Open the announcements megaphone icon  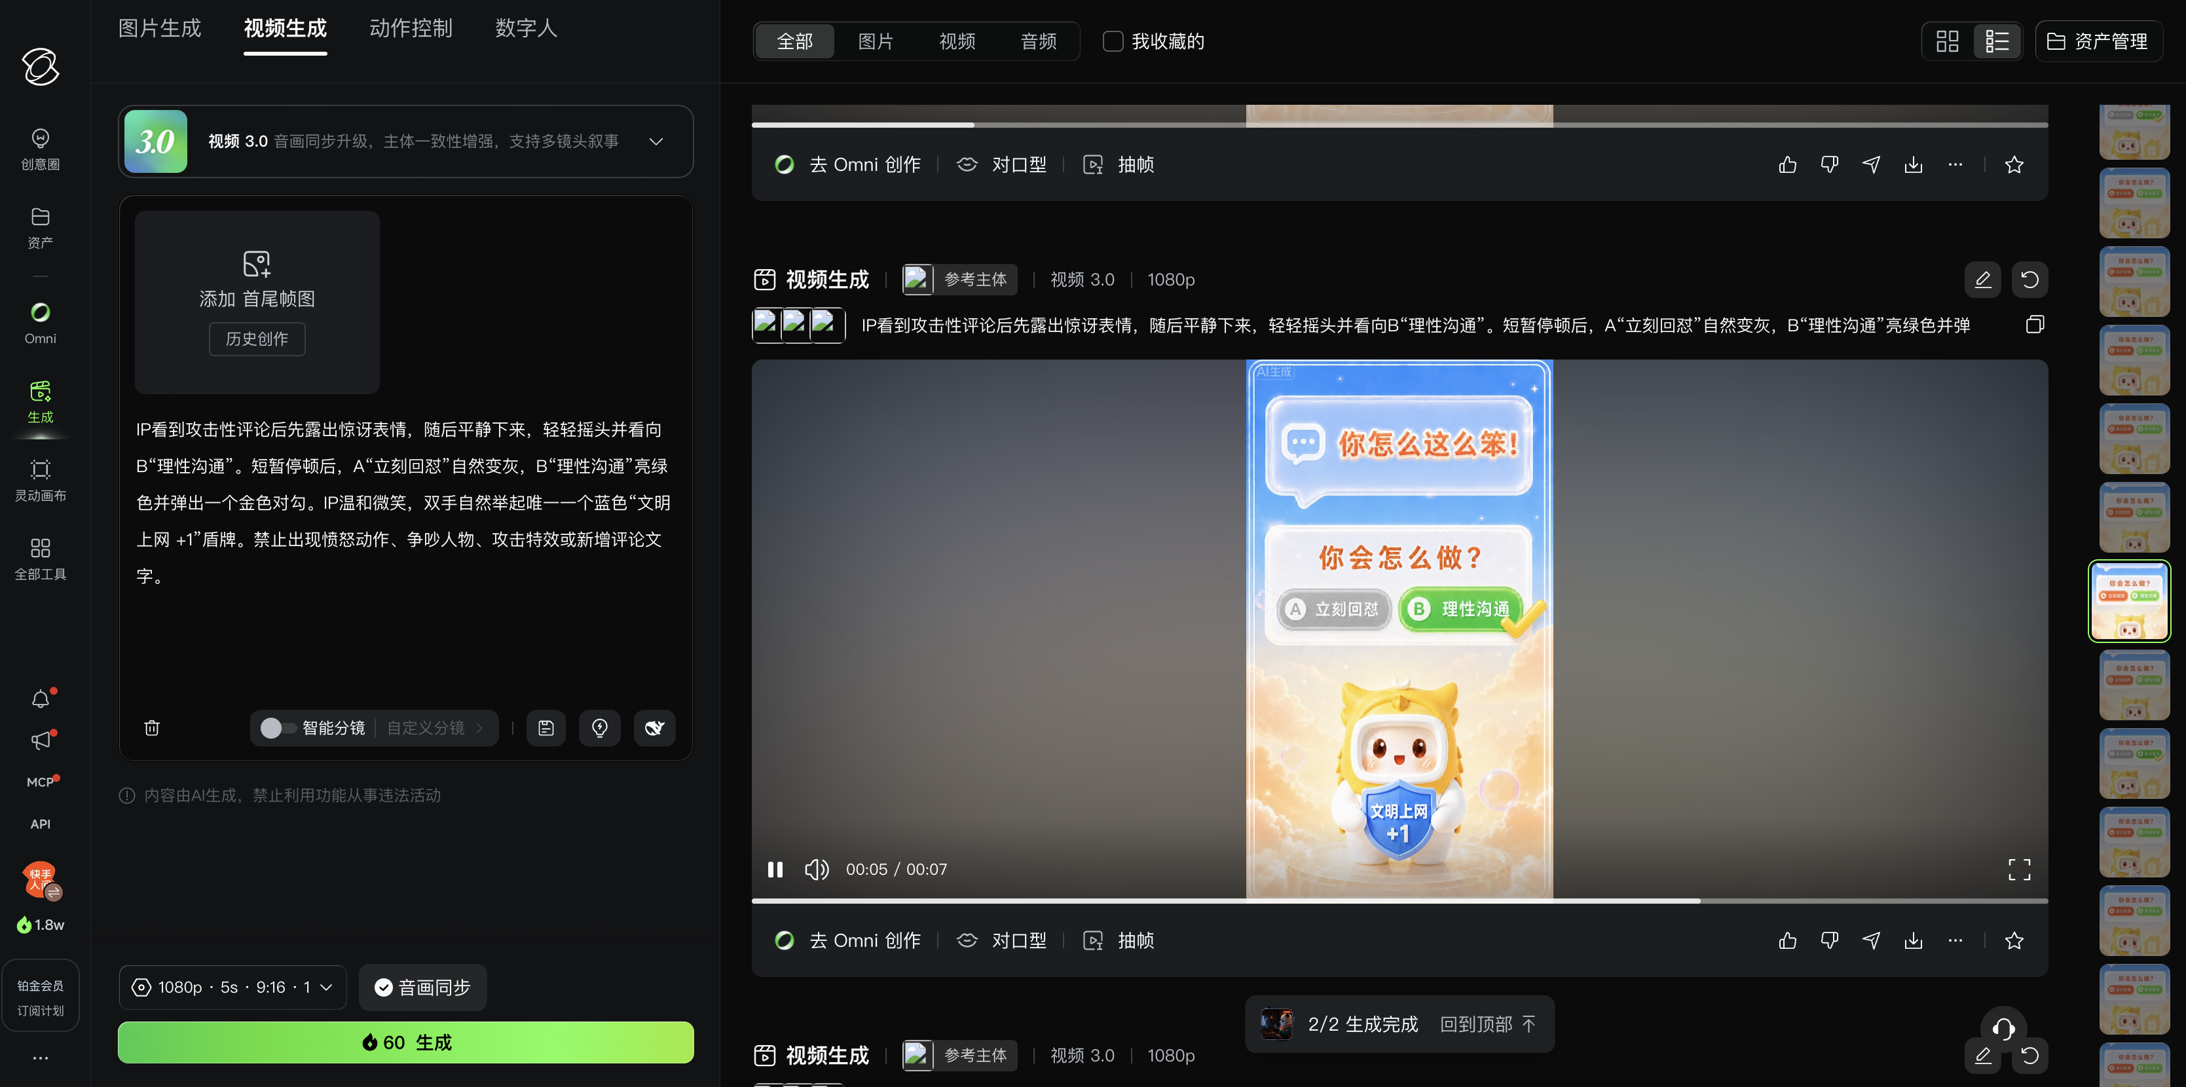tap(40, 740)
